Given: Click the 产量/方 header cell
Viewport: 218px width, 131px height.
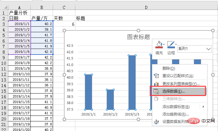Looking at the screenshot, I should 42,18.
